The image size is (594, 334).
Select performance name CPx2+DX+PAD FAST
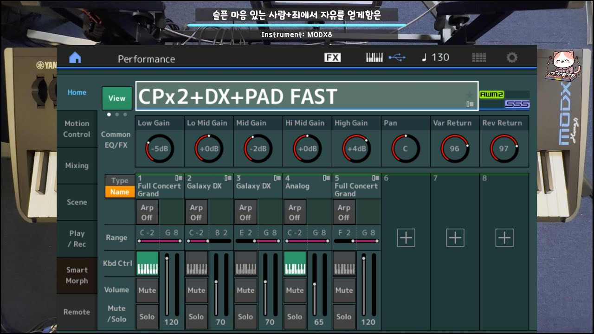click(307, 96)
